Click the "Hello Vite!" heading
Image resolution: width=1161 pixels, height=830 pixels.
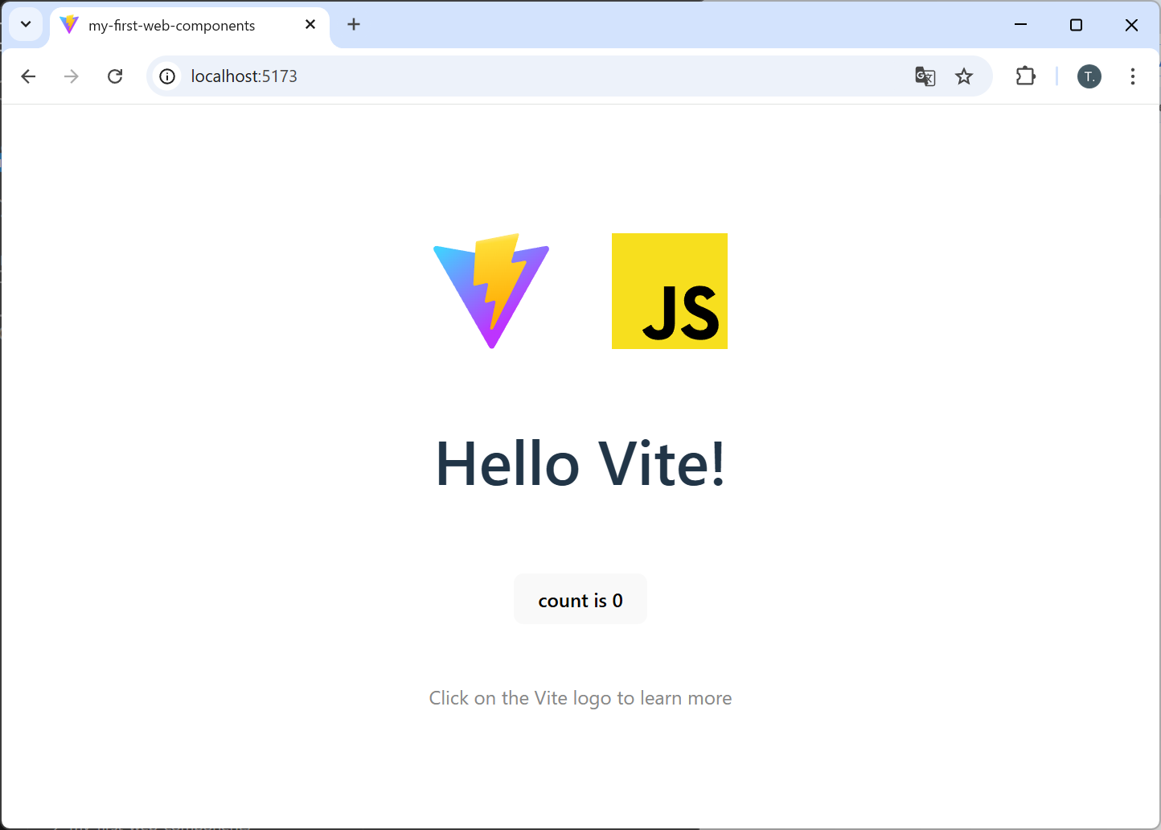580,464
